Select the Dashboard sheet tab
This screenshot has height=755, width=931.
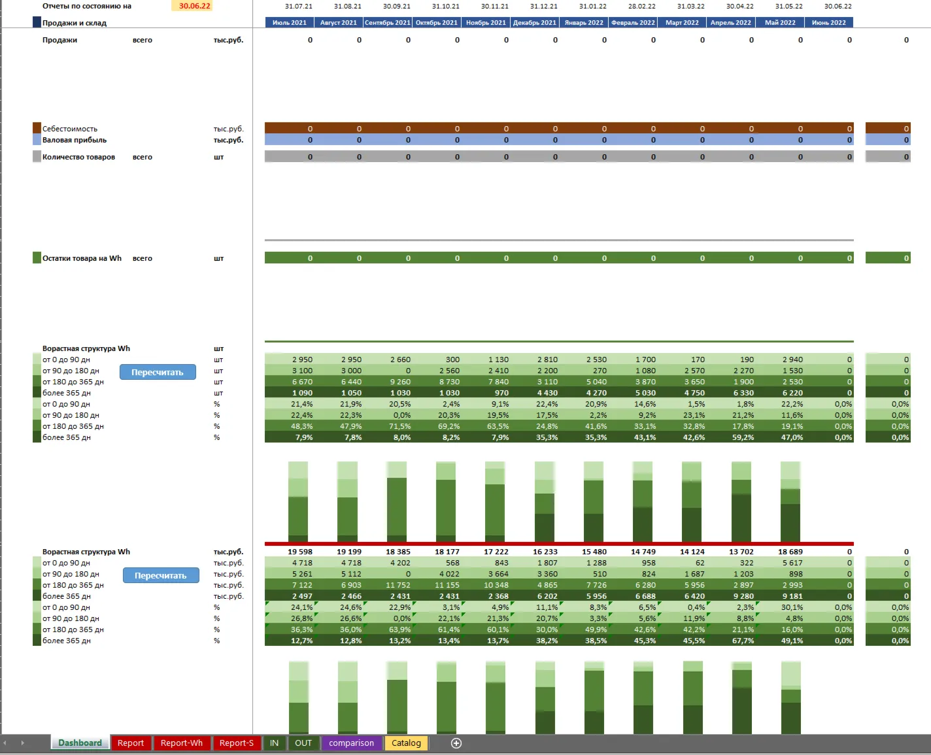(x=80, y=743)
